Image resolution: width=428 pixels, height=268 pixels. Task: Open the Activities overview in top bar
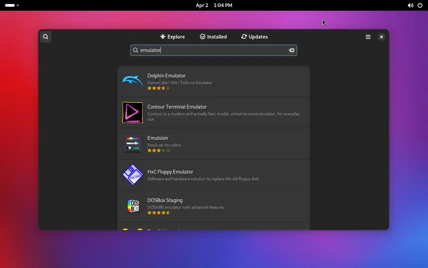pos(12,5)
